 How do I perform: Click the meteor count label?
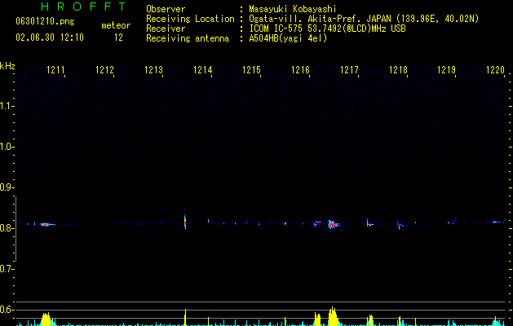[x=116, y=25]
